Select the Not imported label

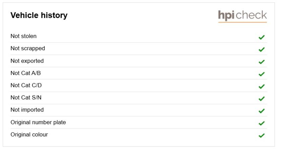click(27, 110)
